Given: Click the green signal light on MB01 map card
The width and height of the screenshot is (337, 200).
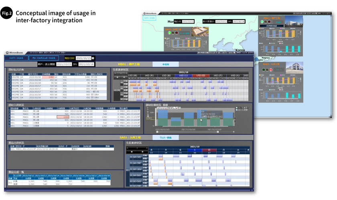Looking at the screenshot, I should (x=262, y=22).
